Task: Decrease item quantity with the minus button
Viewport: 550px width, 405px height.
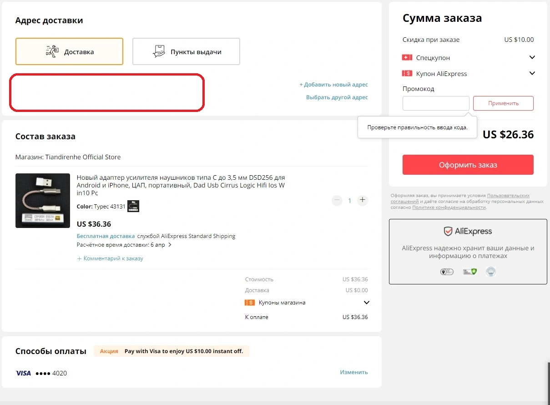Action: coord(337,200)
